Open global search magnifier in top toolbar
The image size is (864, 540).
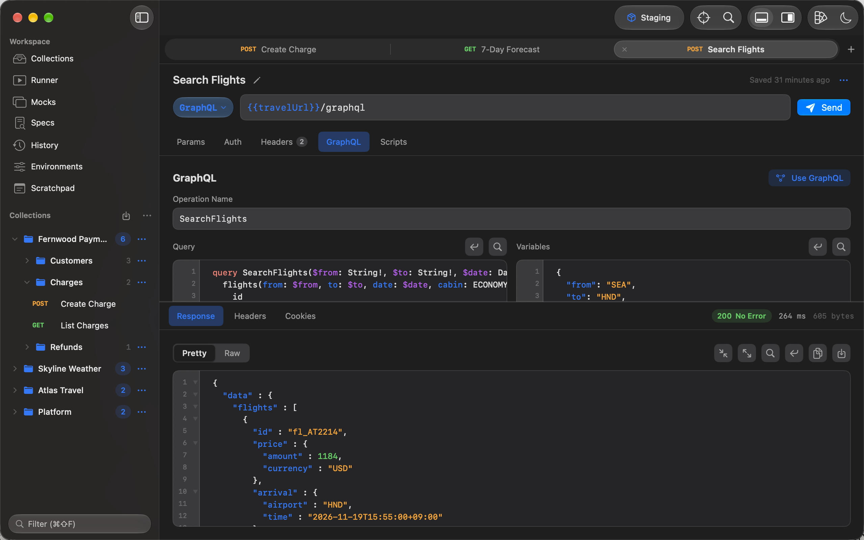pyautogui.click(x=728, y=18)
